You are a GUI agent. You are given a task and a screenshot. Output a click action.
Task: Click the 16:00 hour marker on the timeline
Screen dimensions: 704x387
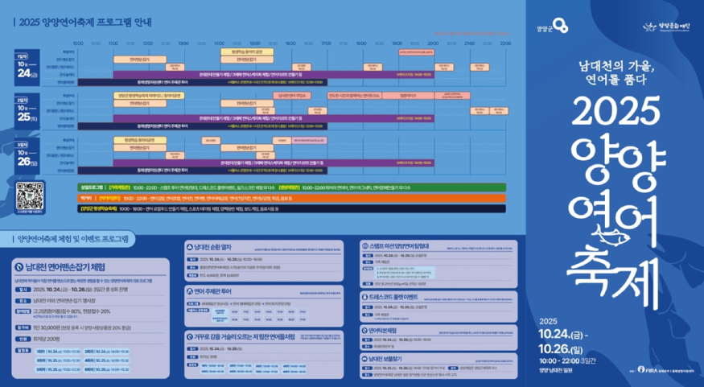(290, 43)
